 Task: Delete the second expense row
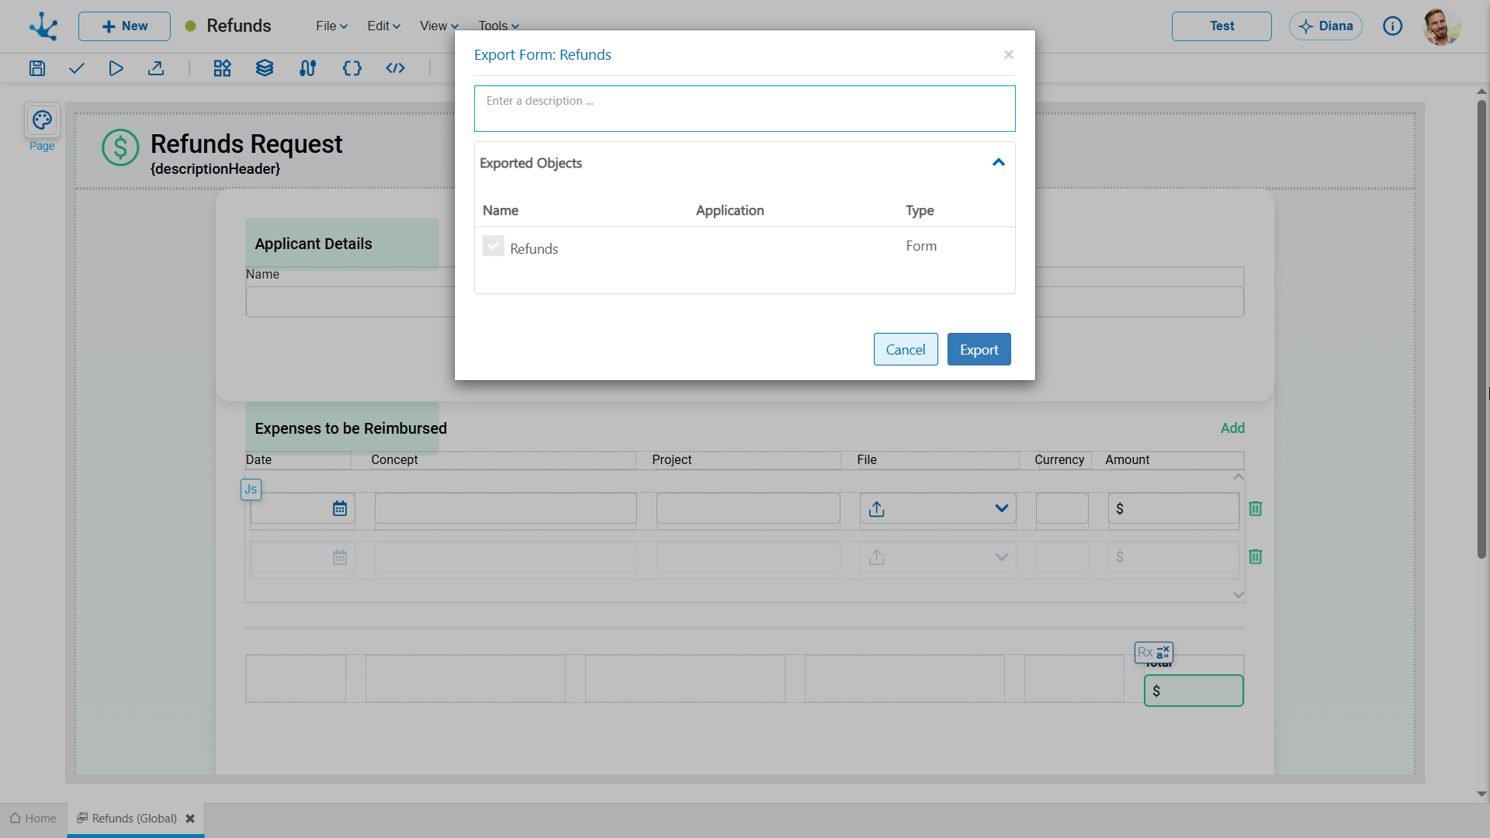1256,557
